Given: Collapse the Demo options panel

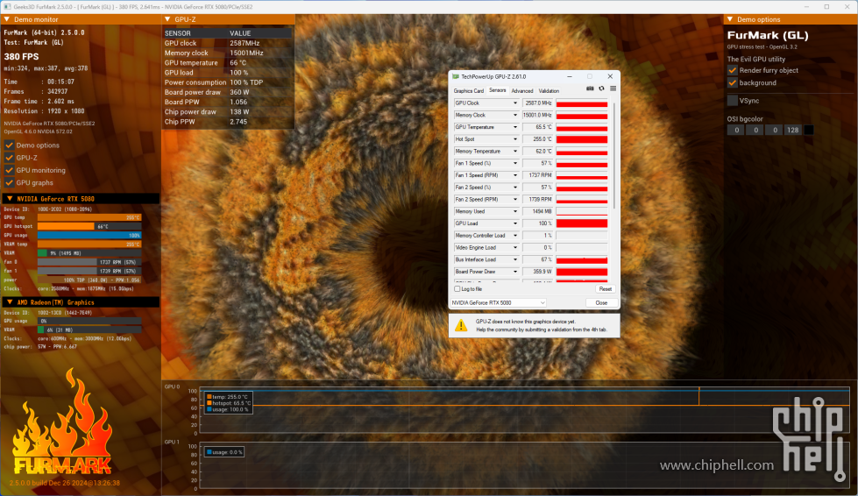Looking at the screenshot, I should coord(729,19).
